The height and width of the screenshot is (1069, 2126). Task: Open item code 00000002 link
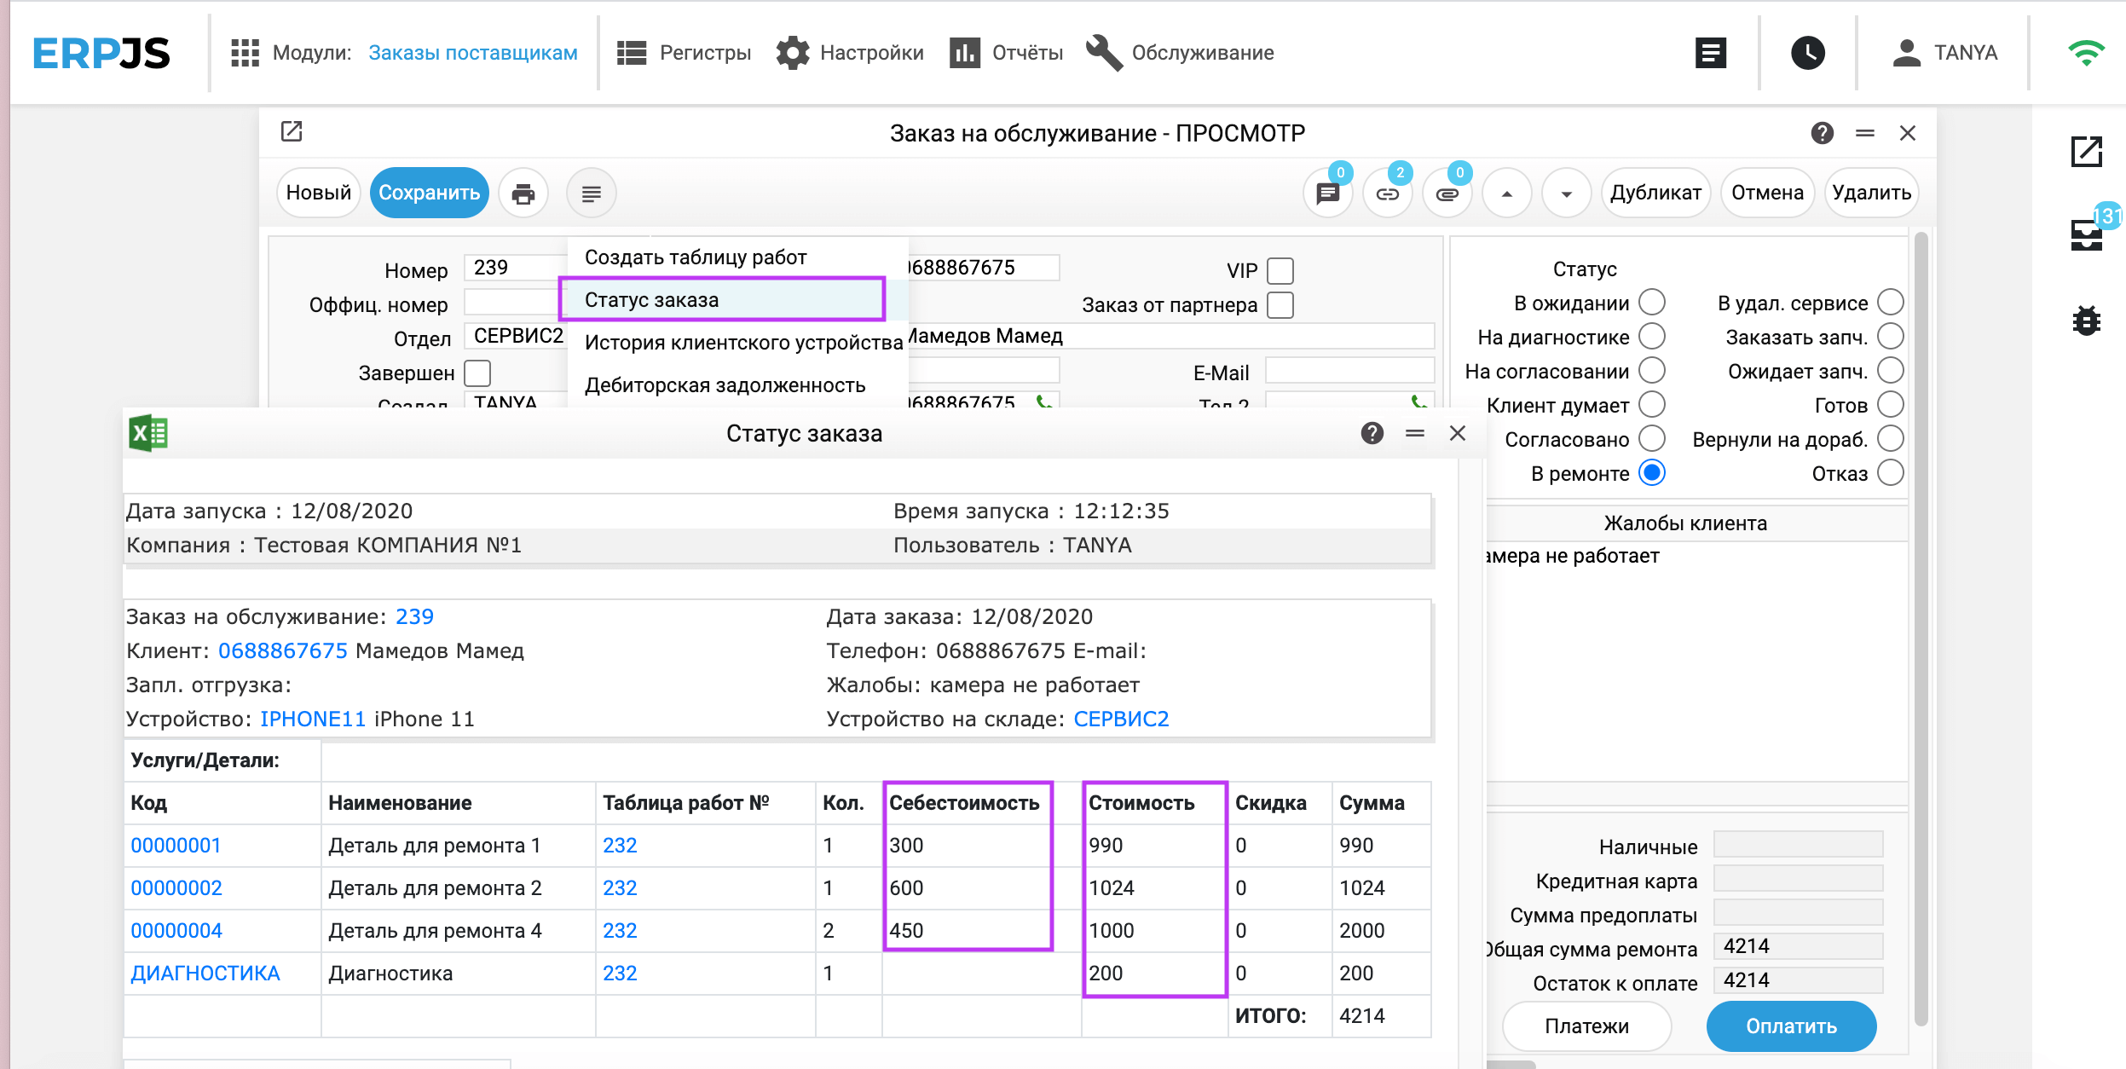pyautogui.click(x=176, y=888)
